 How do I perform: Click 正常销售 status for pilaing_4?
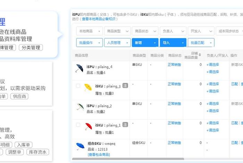click(174, 65)
